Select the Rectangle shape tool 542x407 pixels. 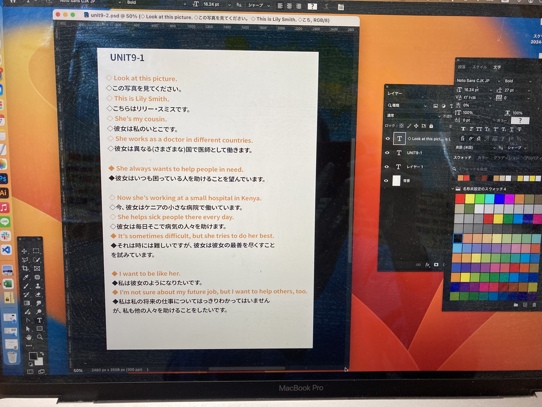click(x=39, y=328)
